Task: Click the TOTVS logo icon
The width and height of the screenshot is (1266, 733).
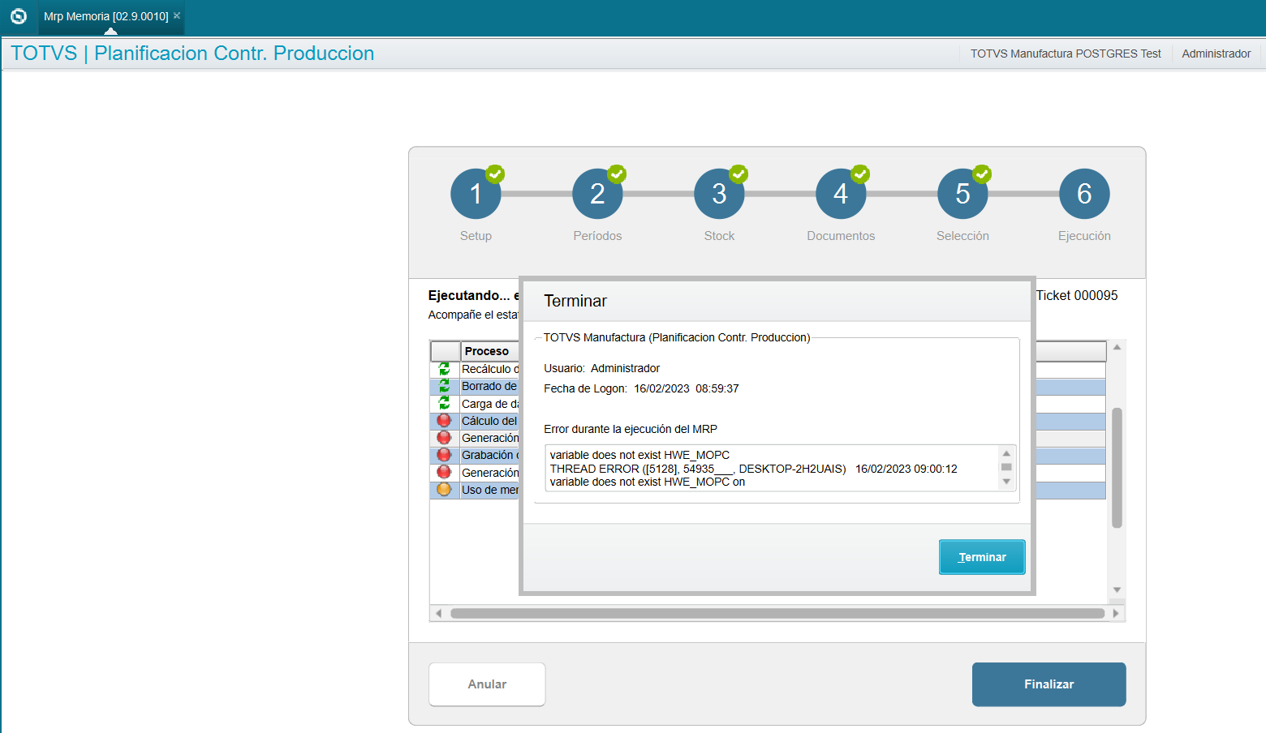Action: tap(18, 16)
